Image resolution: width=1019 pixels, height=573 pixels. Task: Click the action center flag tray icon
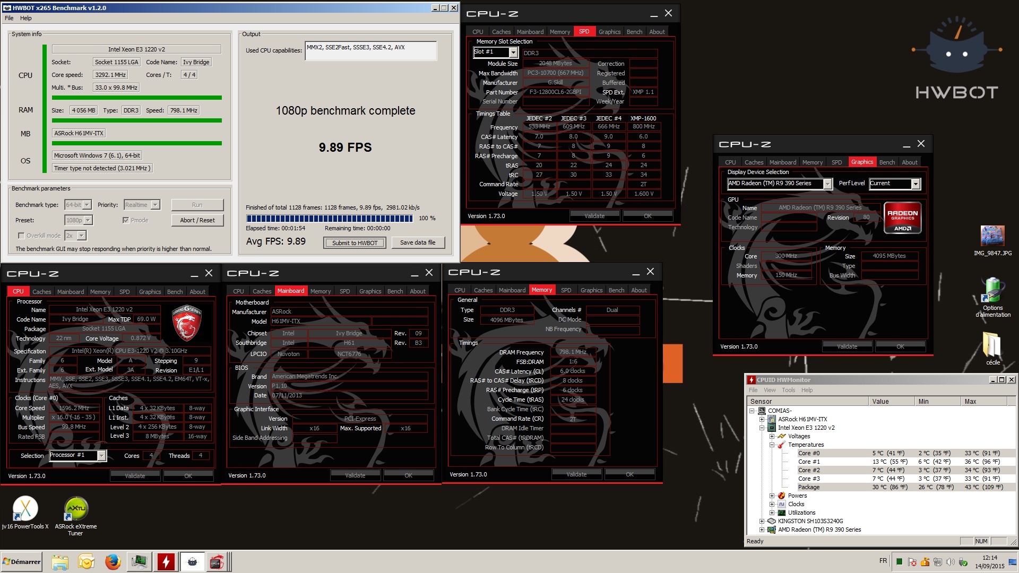coord(912,562)
